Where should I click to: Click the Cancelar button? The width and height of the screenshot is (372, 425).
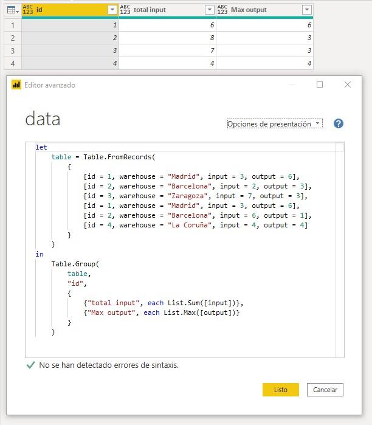[x=325, y=390]
